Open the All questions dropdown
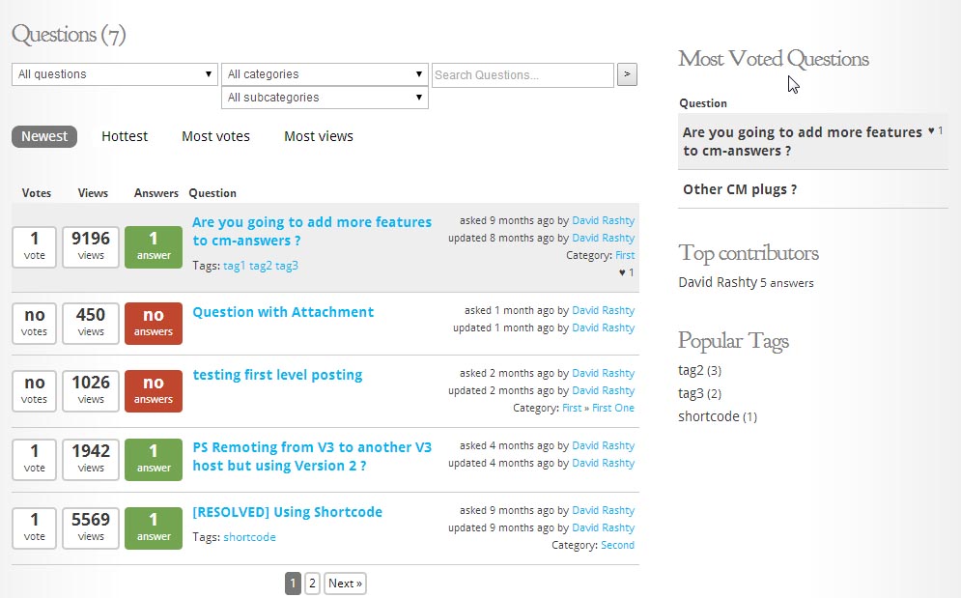The image size is (961, 598). (x=115, y=74)
